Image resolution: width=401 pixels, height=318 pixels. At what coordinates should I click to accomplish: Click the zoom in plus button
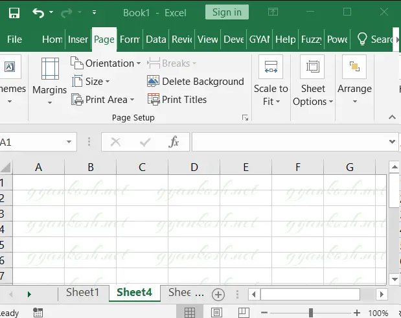click(x=357, y=313)
